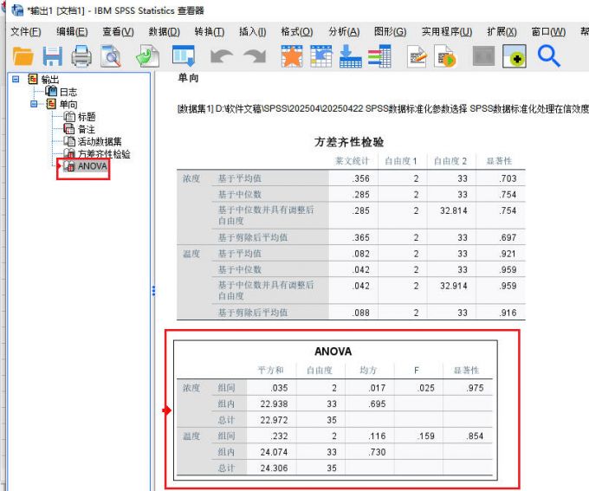Select 方差齐性检验 in the outline tree

[104, 153]
